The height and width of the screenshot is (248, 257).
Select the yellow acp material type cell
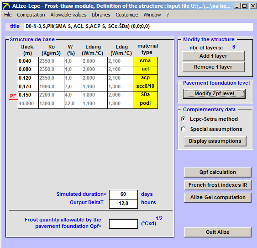[x=145, y=79]
